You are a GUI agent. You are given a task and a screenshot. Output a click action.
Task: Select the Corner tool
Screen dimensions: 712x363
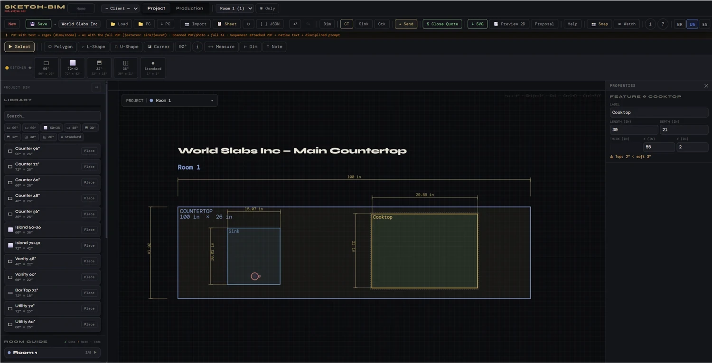[159, 47]
